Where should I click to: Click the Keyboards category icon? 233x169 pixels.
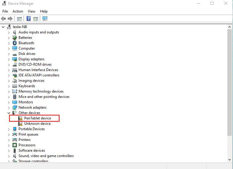coord(15,86)
